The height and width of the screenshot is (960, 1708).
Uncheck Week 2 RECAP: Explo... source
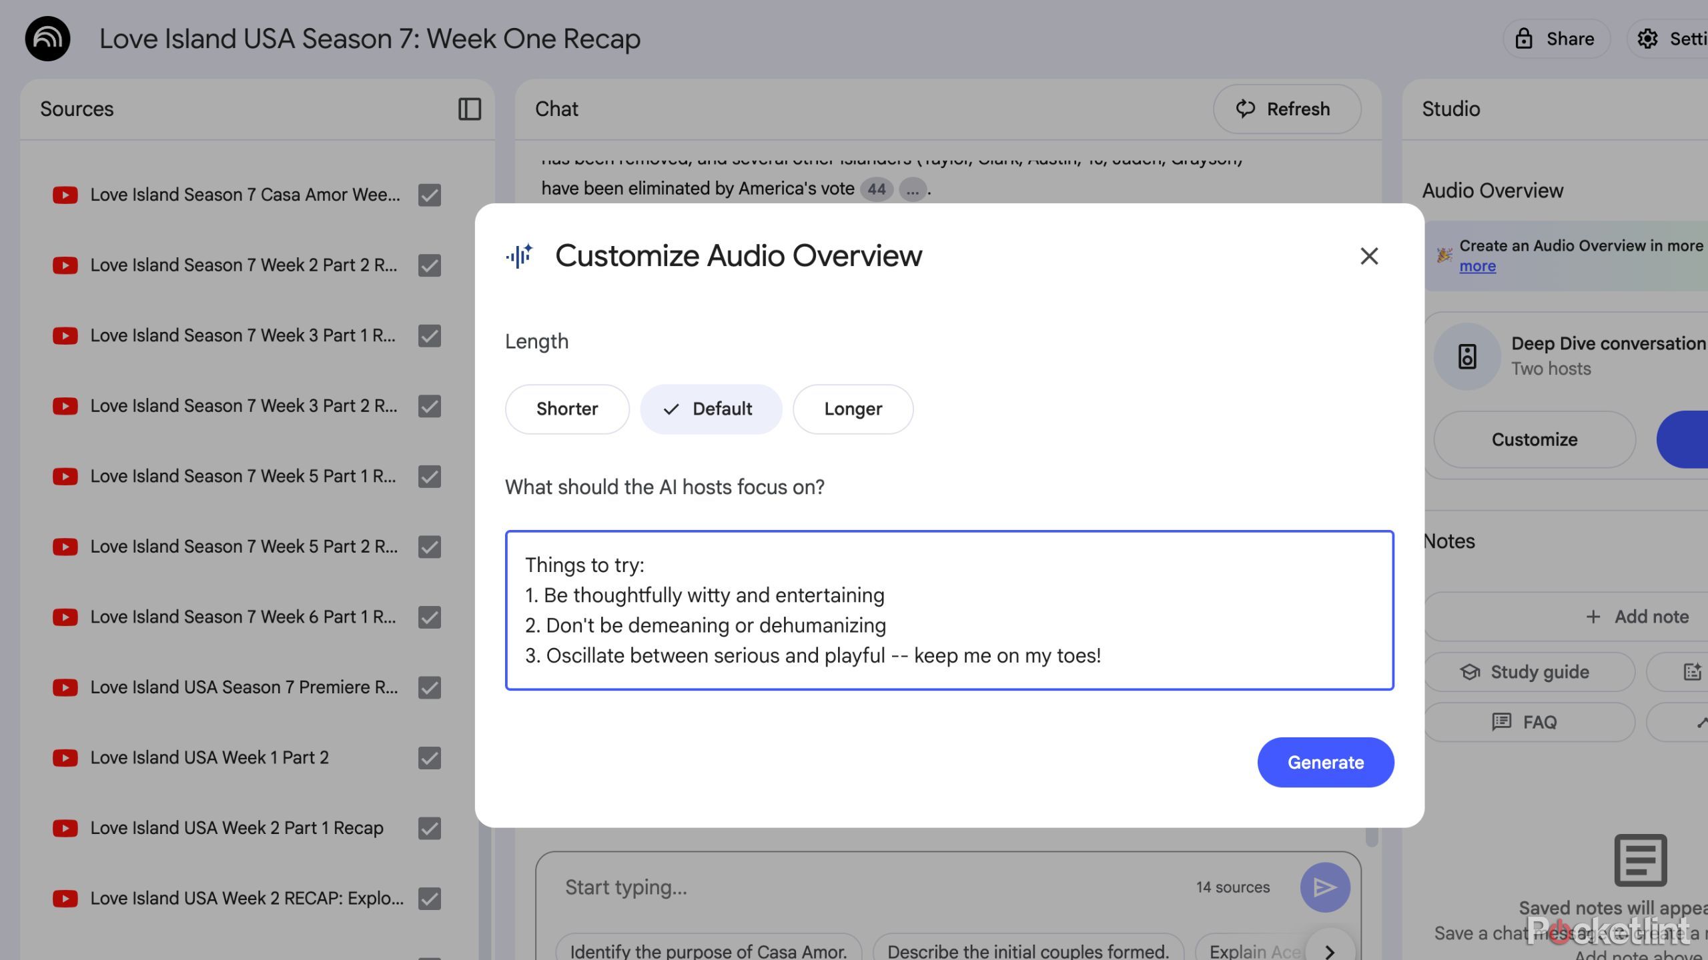click(430, 899)
